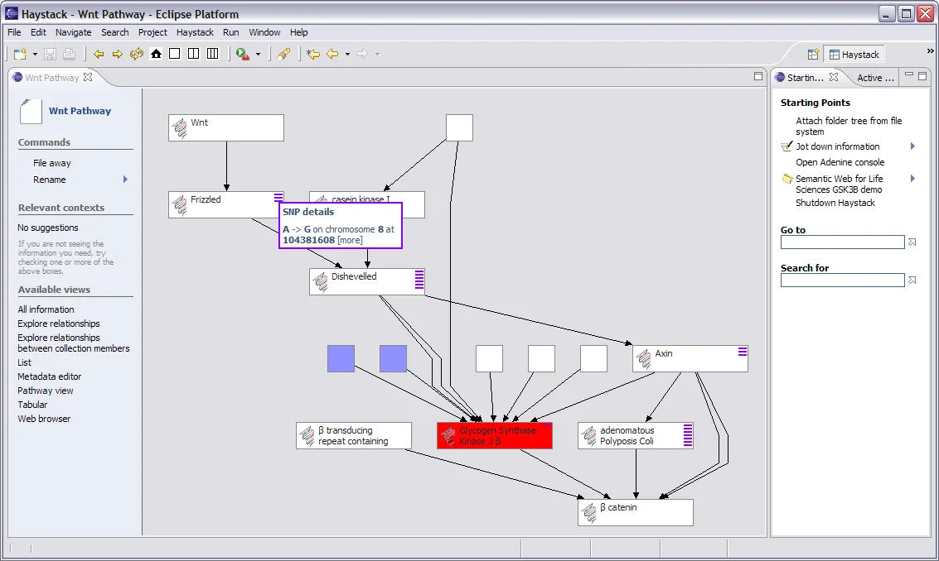Switch to the Active tab
This screenshot has height=561, width=939.
point(874,78)
